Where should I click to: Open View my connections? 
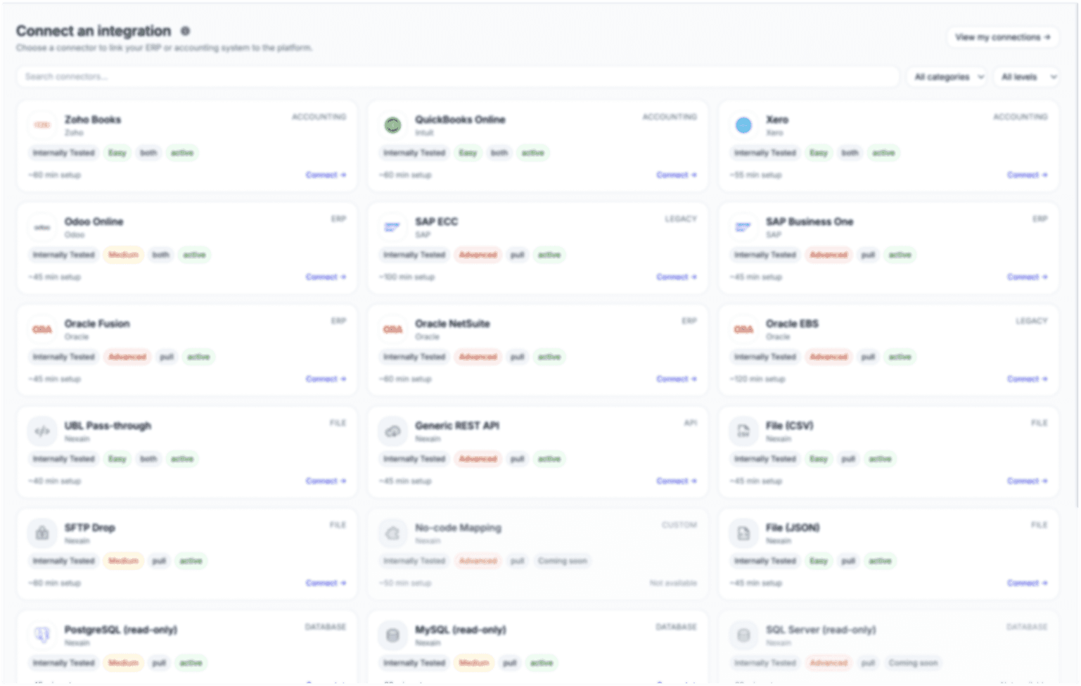1002,37
